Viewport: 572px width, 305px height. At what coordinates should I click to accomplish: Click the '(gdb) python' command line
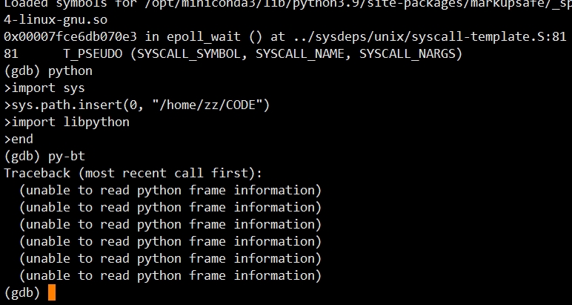(x=48, y=70)
